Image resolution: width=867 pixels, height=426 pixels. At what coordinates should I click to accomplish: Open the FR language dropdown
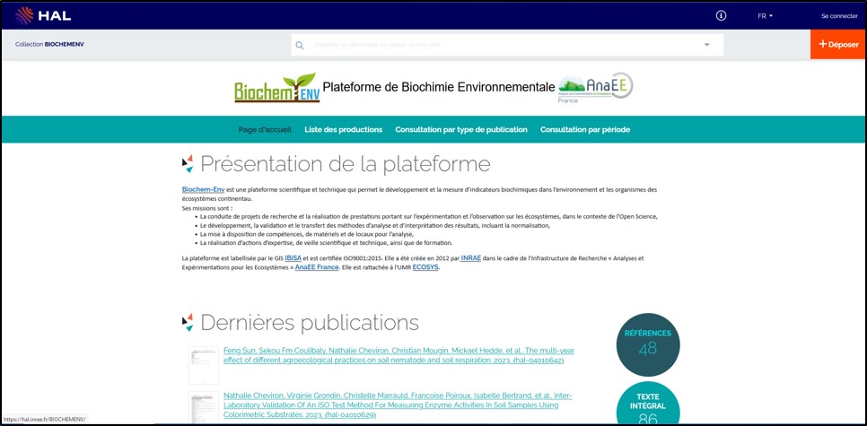(765, 16)
